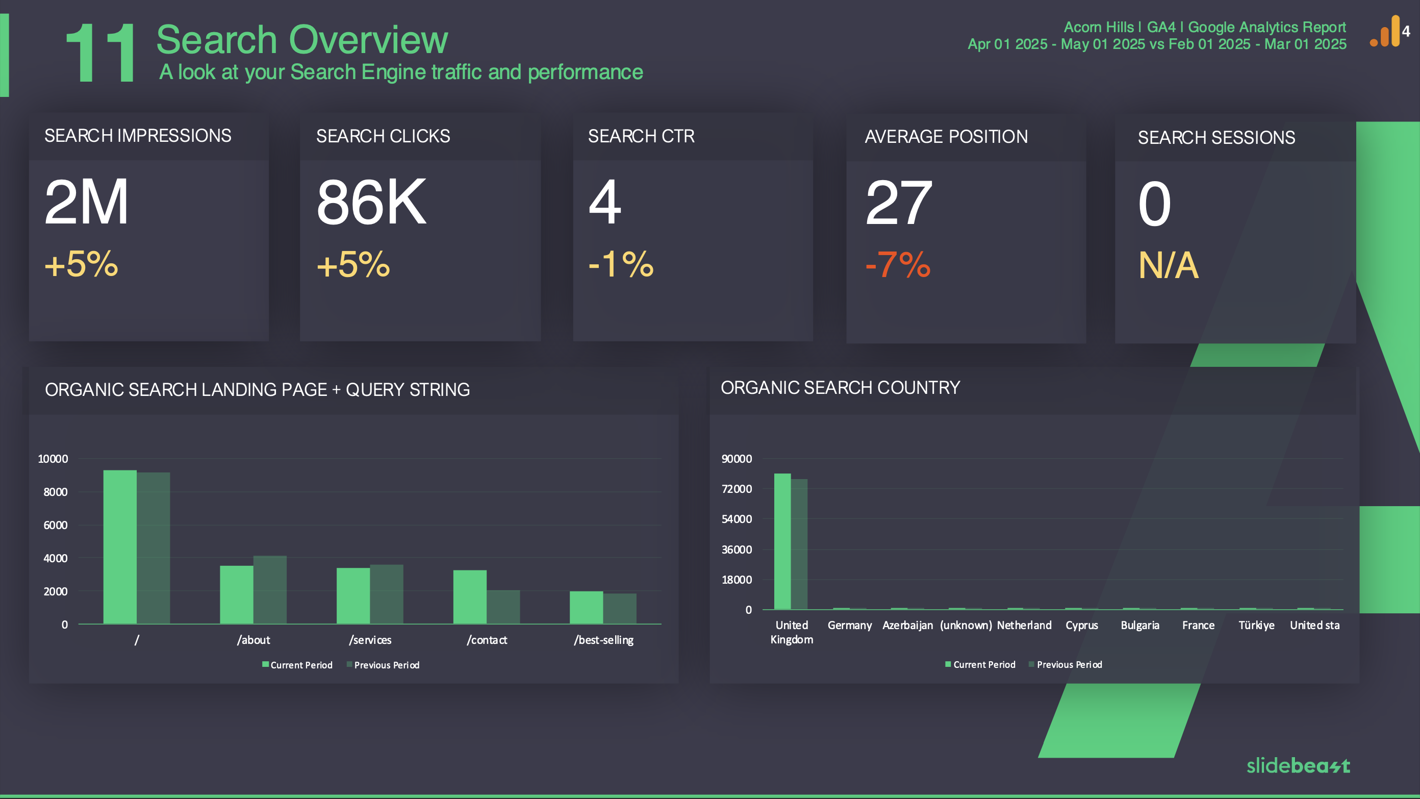The height and width of the screenshot is (799, 1420).
Task: Click the average position value 27
Action: coord(899,203)
